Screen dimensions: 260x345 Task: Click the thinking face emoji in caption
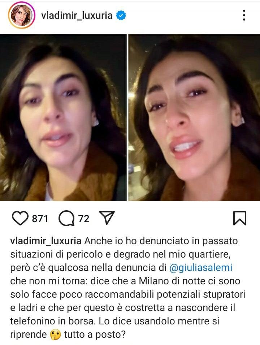55,335
